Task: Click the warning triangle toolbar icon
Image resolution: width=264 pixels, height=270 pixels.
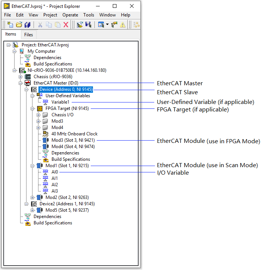Action: pyautogui.click(x=122, y=25)
